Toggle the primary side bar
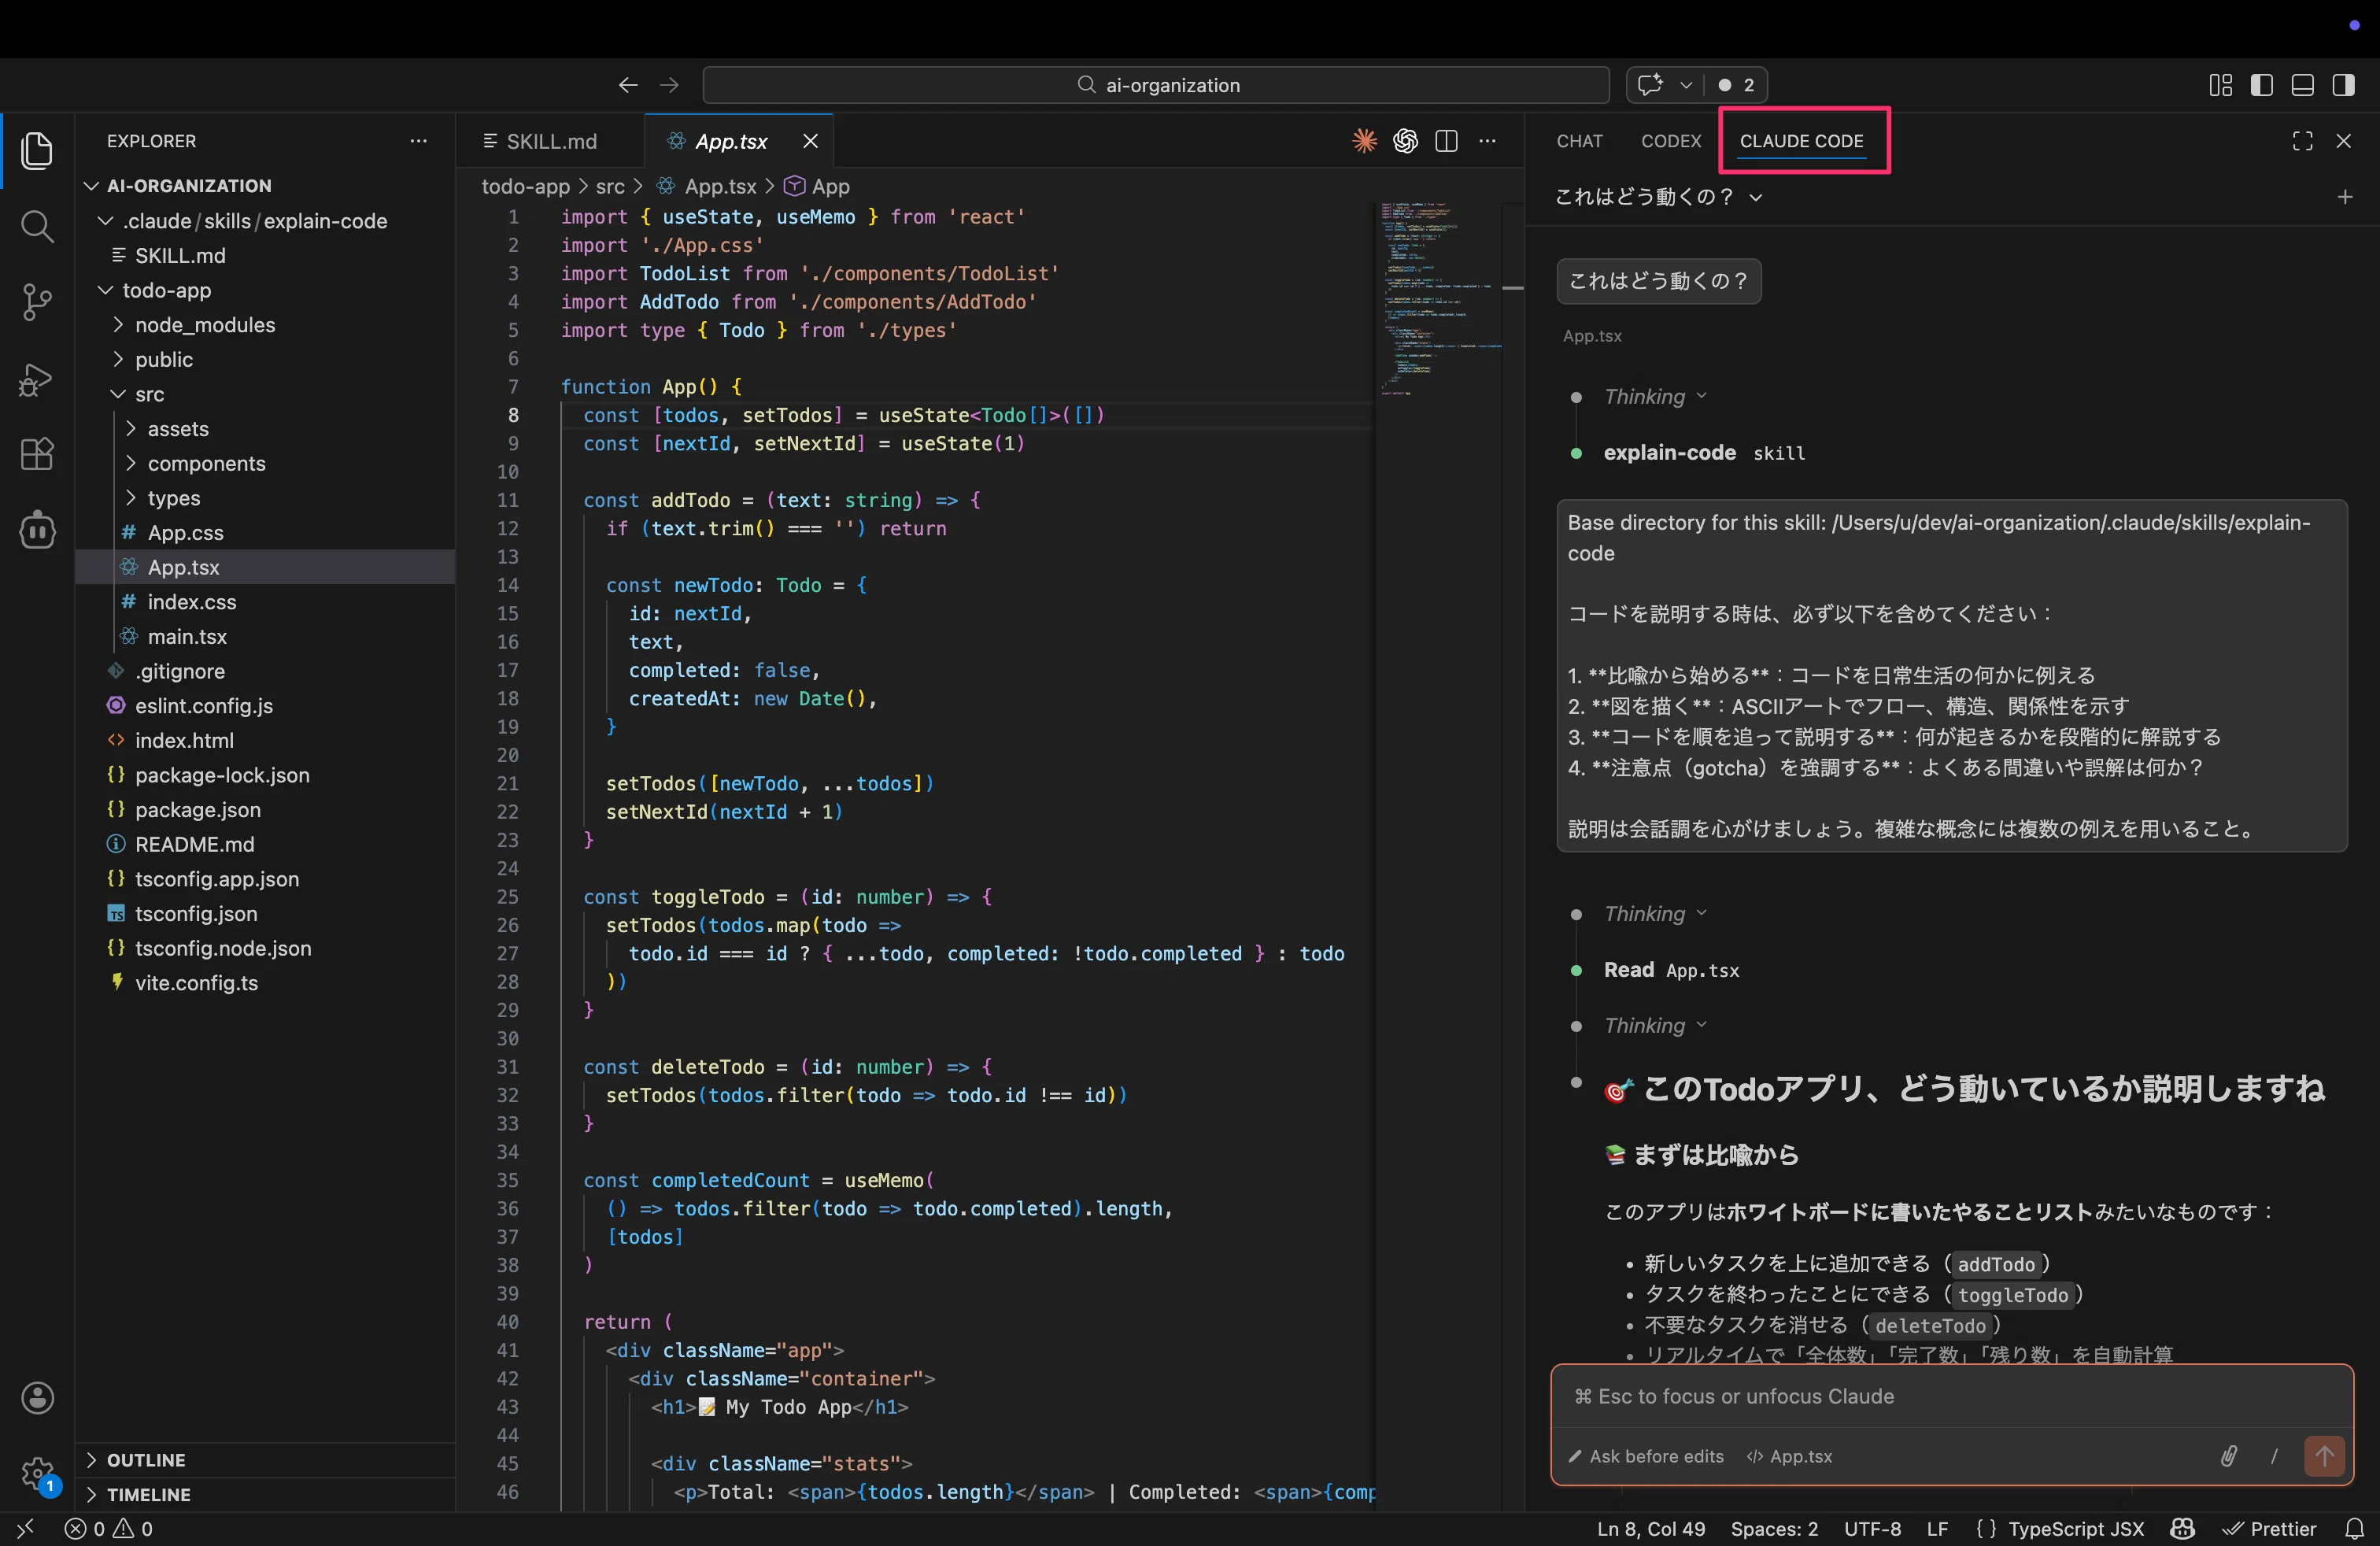This screenshot has width=2380, height=1546. pyautogui.click(x=2262, y=85)
